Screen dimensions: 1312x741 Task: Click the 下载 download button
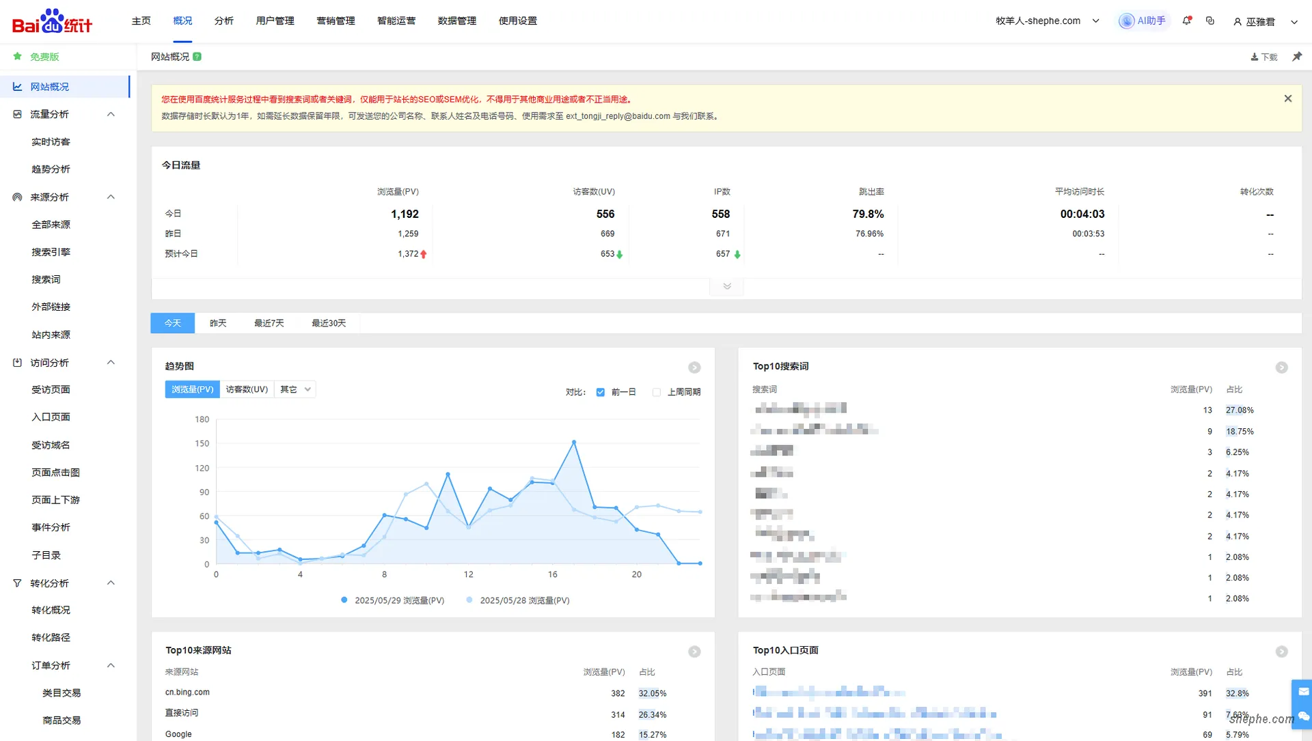pos(1263,57)
